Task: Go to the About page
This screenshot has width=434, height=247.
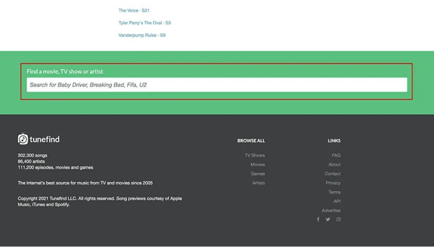Action: click(x=334, y=165)
